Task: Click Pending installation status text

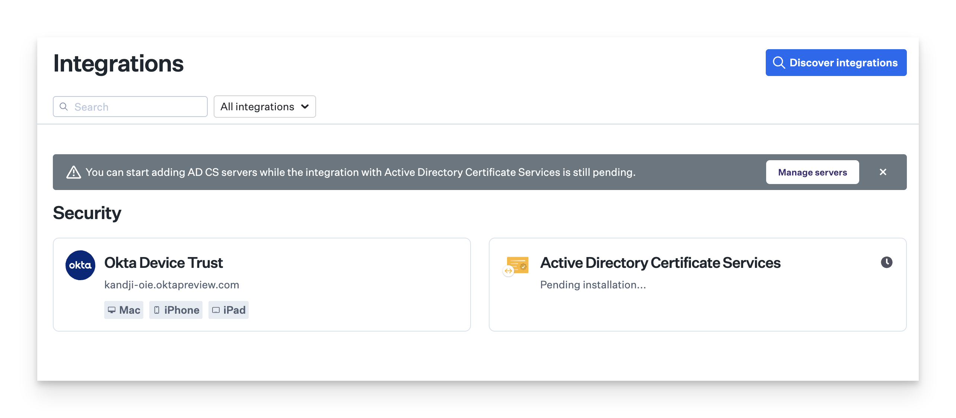Action: [593, 285]
